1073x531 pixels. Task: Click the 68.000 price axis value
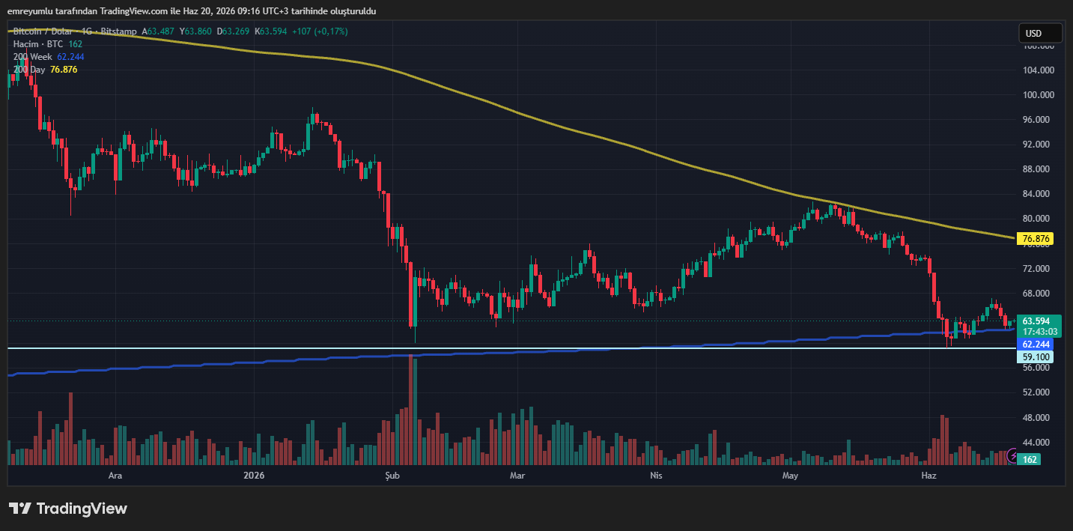point(1038,293)
